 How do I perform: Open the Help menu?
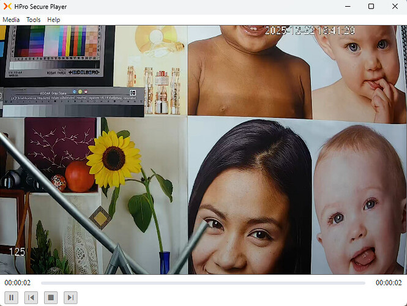point(54,20)
